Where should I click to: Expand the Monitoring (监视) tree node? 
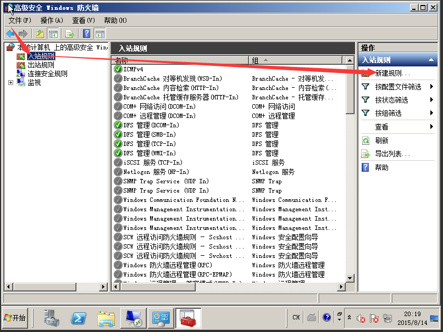coord(10,83)
